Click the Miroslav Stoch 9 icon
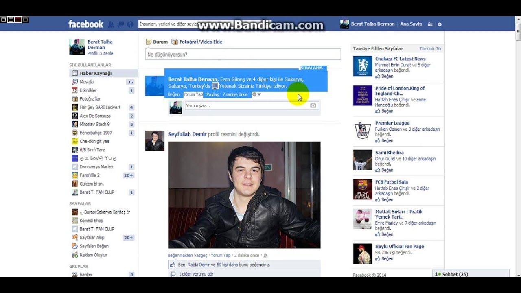The width and height of the screenshot is (521, 293). coord(74,124)
